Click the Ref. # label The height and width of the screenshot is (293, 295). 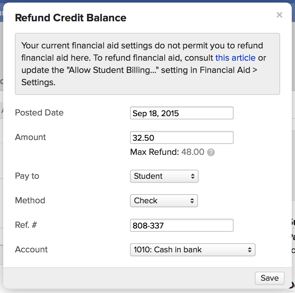coord(26,225)
